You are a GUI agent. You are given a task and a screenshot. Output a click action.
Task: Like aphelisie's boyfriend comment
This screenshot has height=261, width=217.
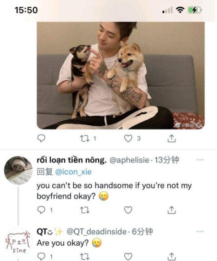click(x=128, y=210)
